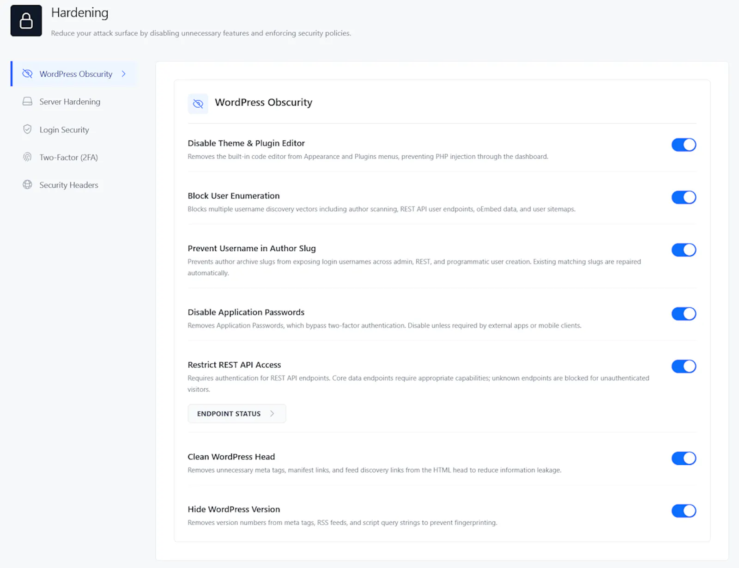This screenshot has height=568, width=739.
Task: Click description starting 'Requires authentication for REST API'
Action: point(418,384)
